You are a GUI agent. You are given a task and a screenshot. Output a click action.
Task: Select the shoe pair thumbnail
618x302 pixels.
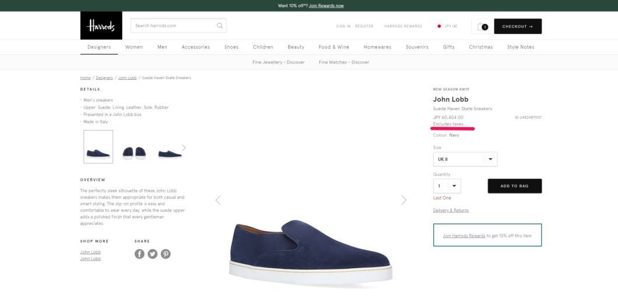(x=134, y=152)
